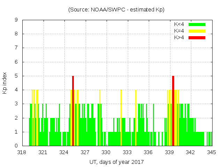
Task: Click the y-axis tick label 9
Action: click(x=16, y=20)
